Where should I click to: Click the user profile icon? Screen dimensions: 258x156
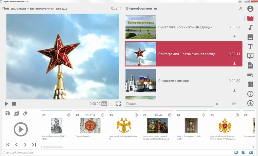click(x=250, y=9)
